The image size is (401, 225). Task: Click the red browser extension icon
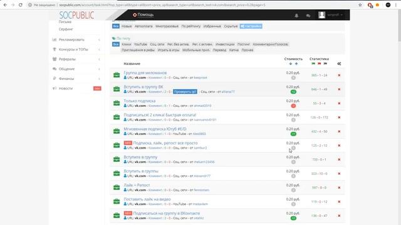click(x=370, y=5)
